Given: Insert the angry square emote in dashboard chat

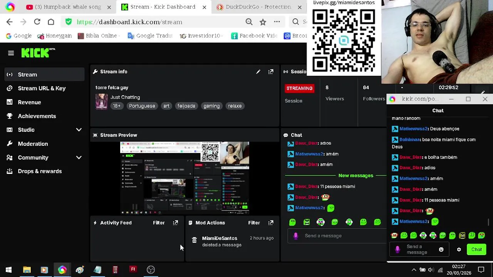Looking at the screenshot, I should tap(307, 222).
